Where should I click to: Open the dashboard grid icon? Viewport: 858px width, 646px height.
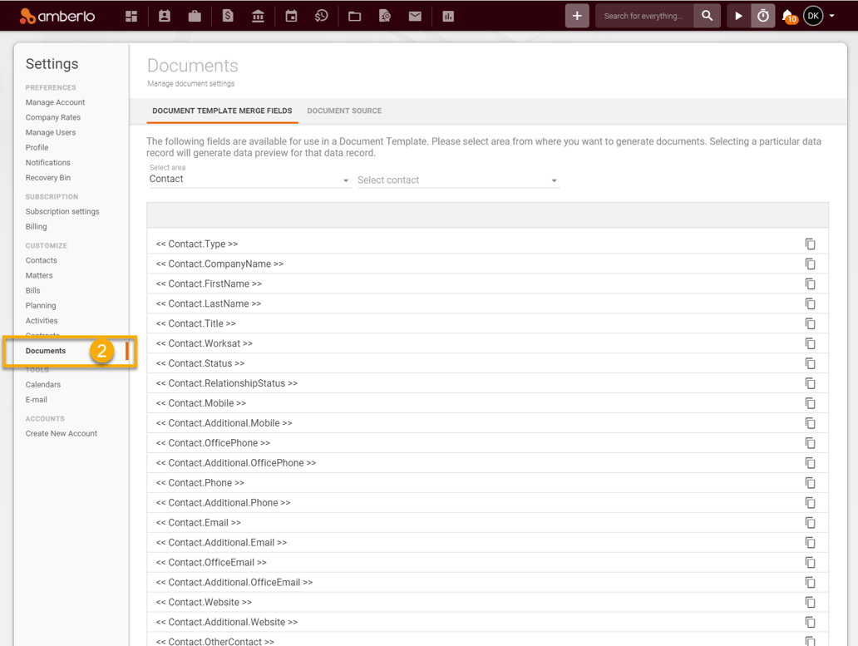(131, 17)
